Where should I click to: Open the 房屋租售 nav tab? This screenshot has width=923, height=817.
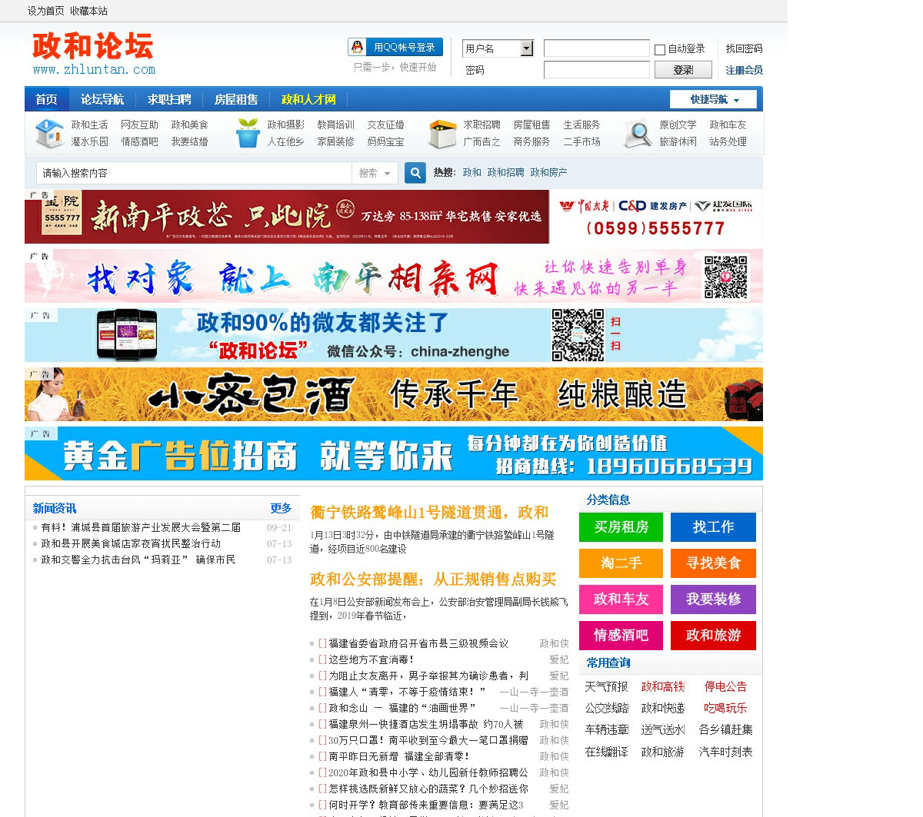point(236,99)
